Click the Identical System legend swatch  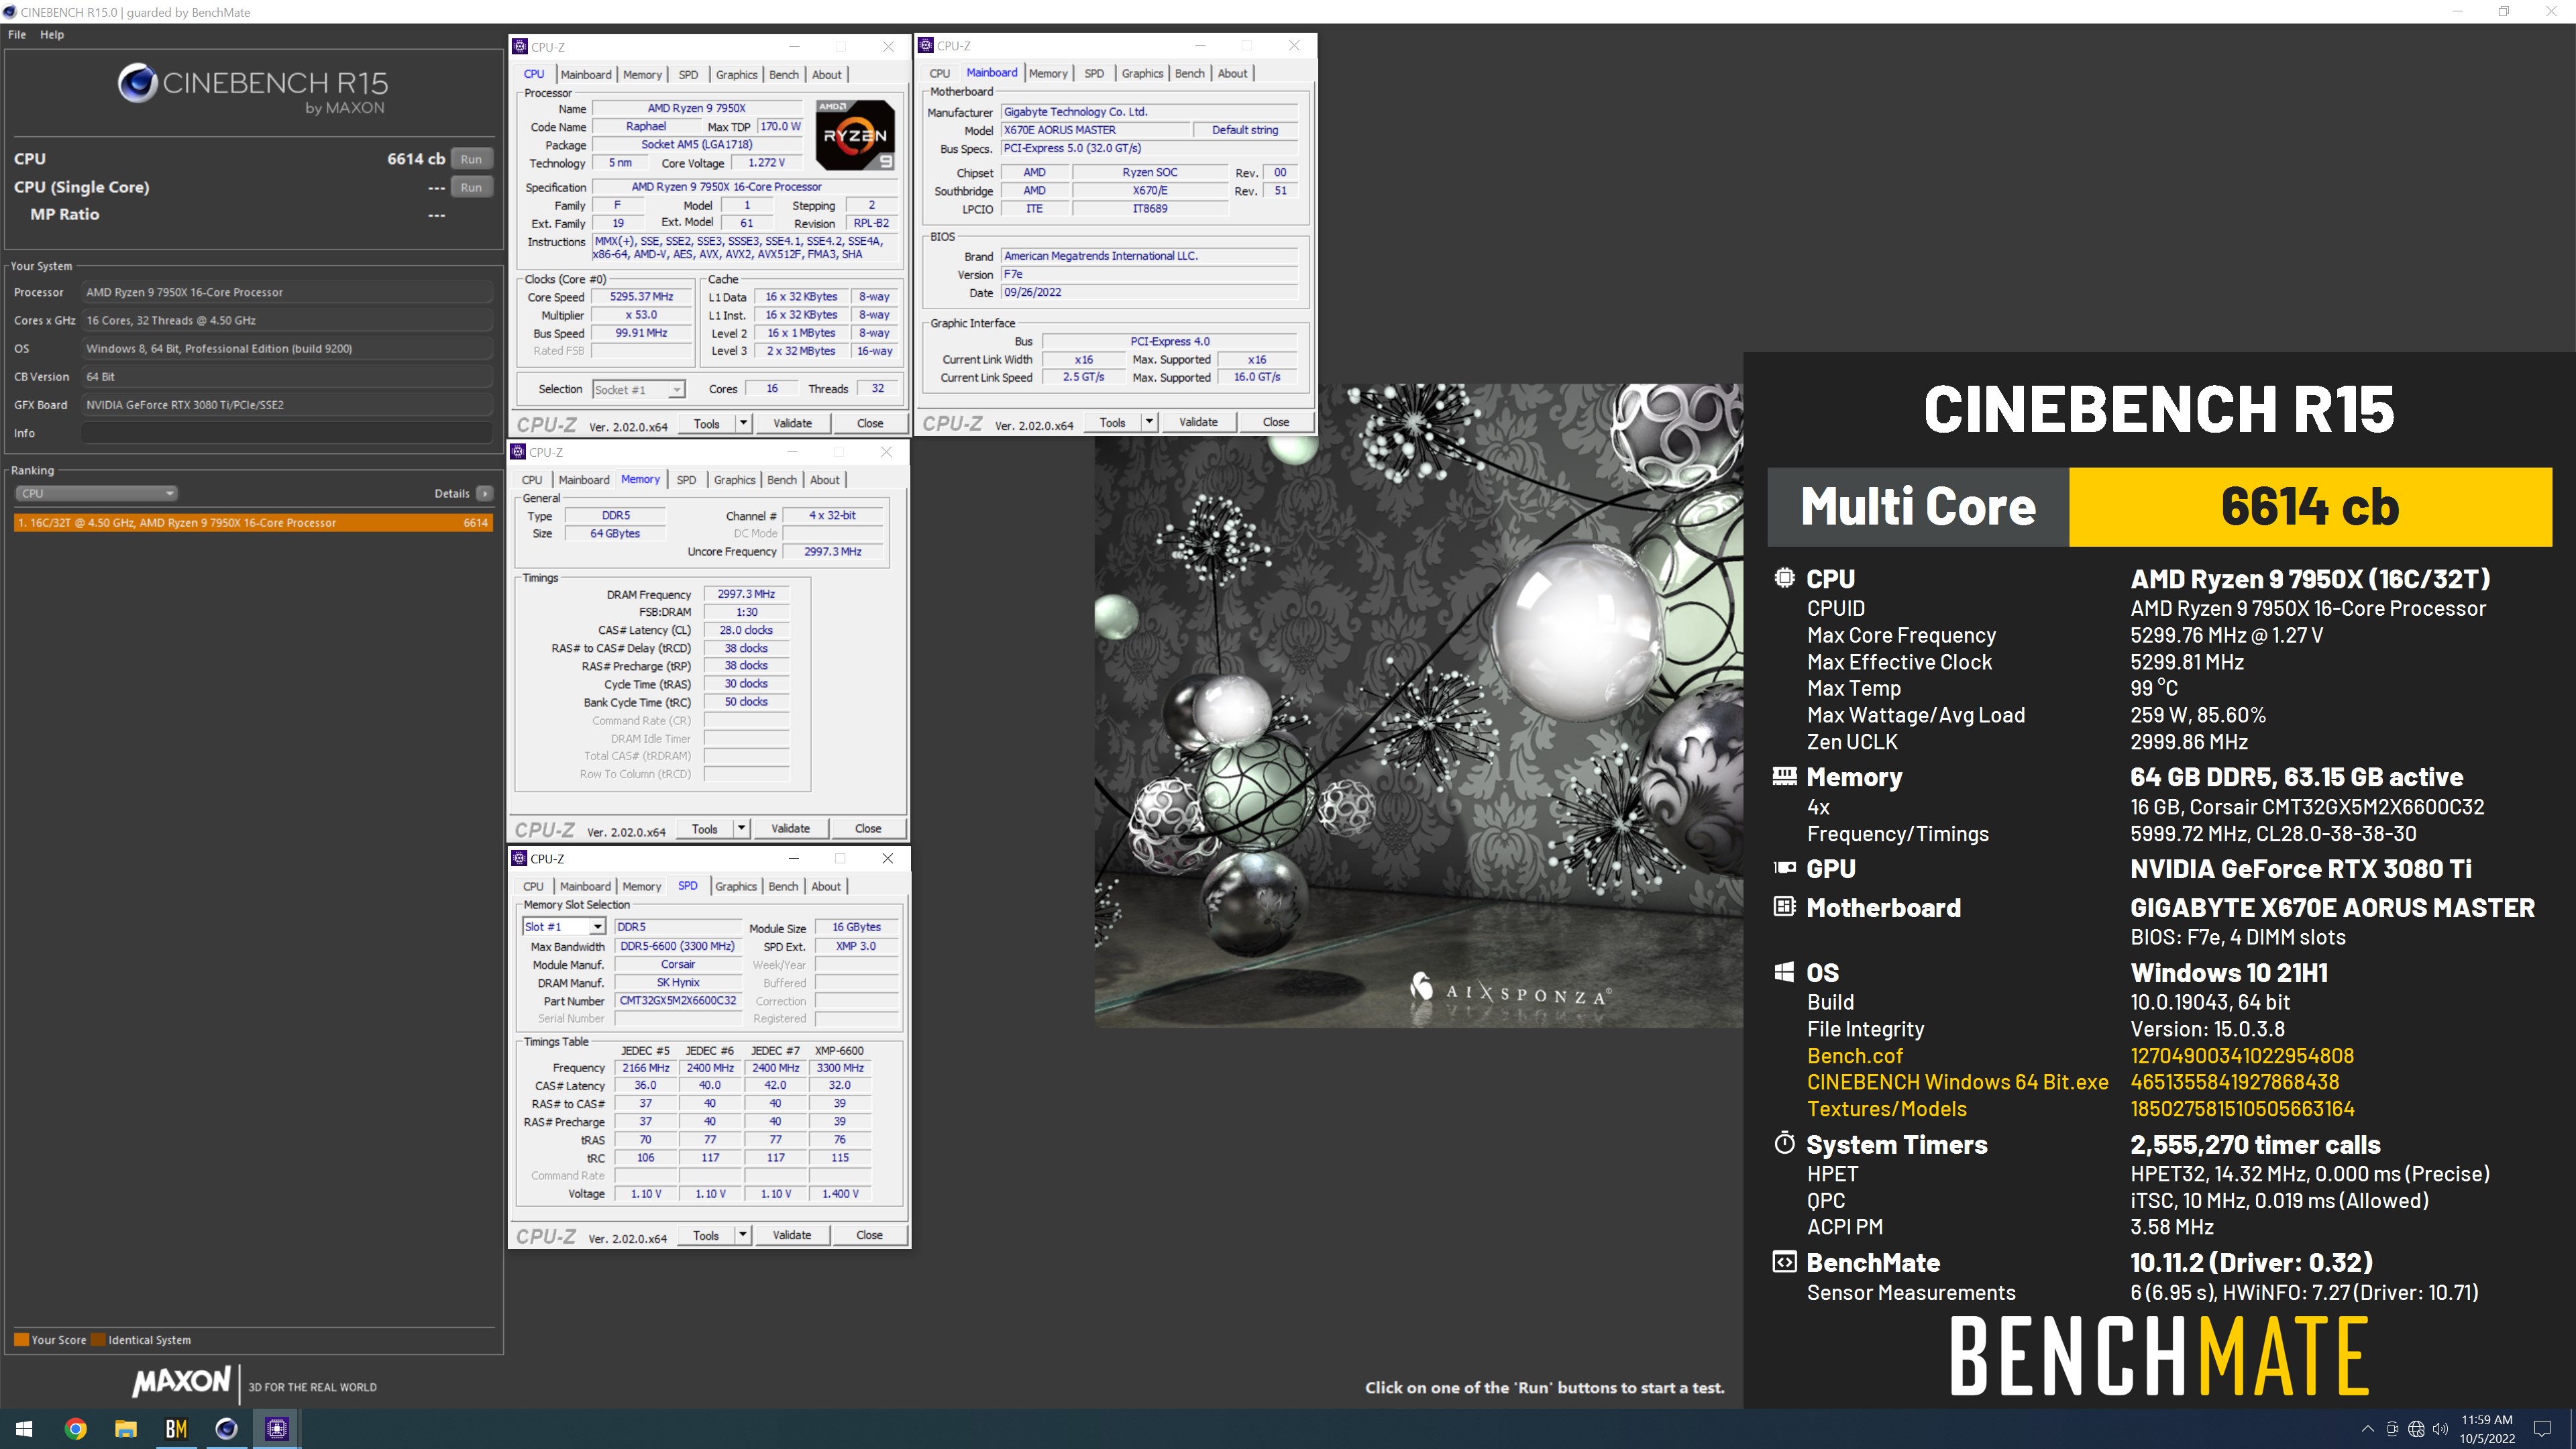(98, 1340)
